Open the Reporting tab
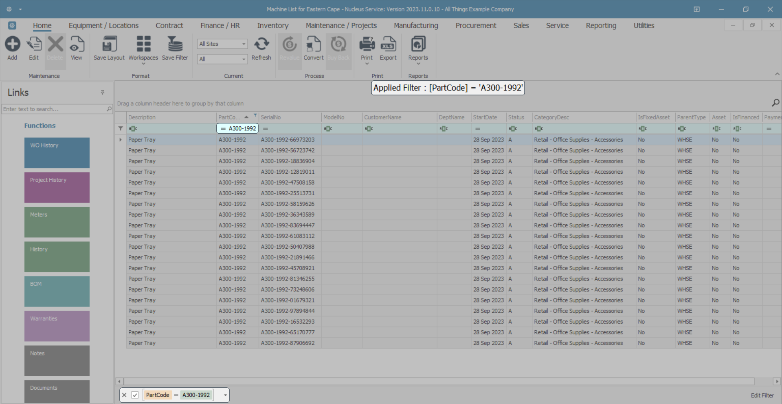 601,26
